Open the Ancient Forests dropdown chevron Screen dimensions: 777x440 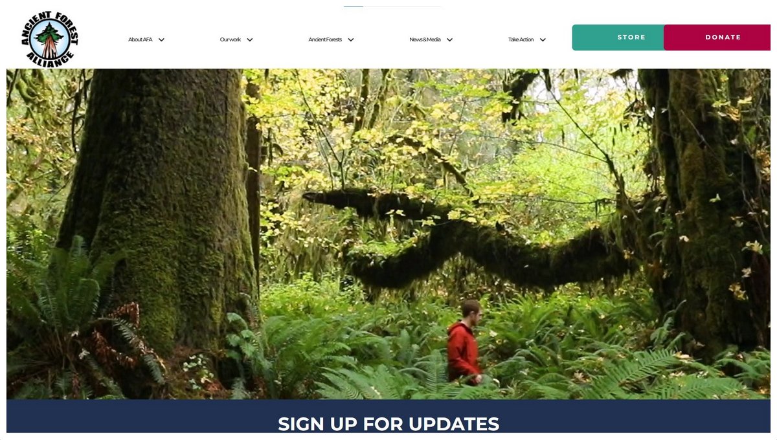pos(351,40)
